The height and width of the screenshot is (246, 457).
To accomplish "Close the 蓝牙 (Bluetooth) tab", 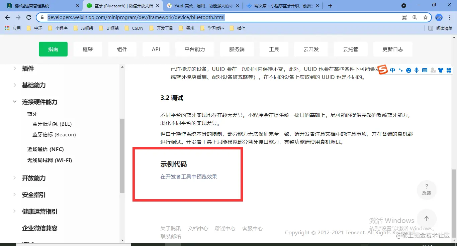I will pos(158,6).
